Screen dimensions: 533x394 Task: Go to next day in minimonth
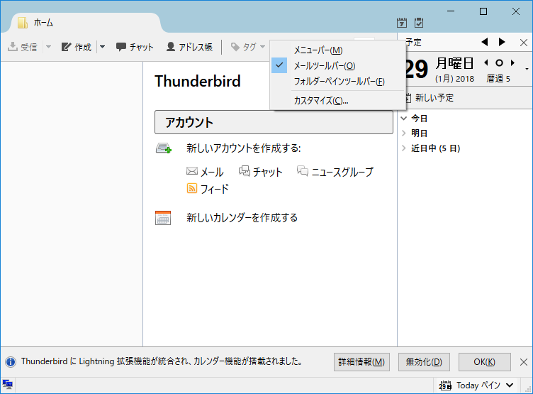pyautogui.click(x=512, y=62)
